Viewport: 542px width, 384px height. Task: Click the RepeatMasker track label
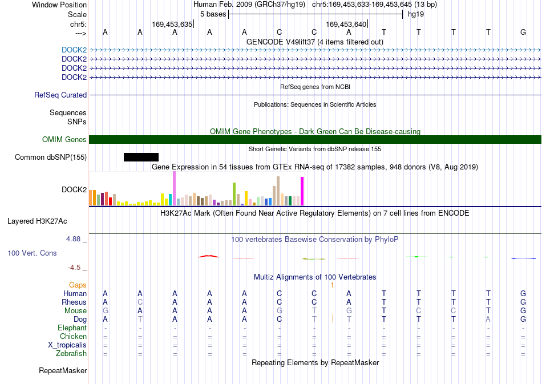[63, 371]
